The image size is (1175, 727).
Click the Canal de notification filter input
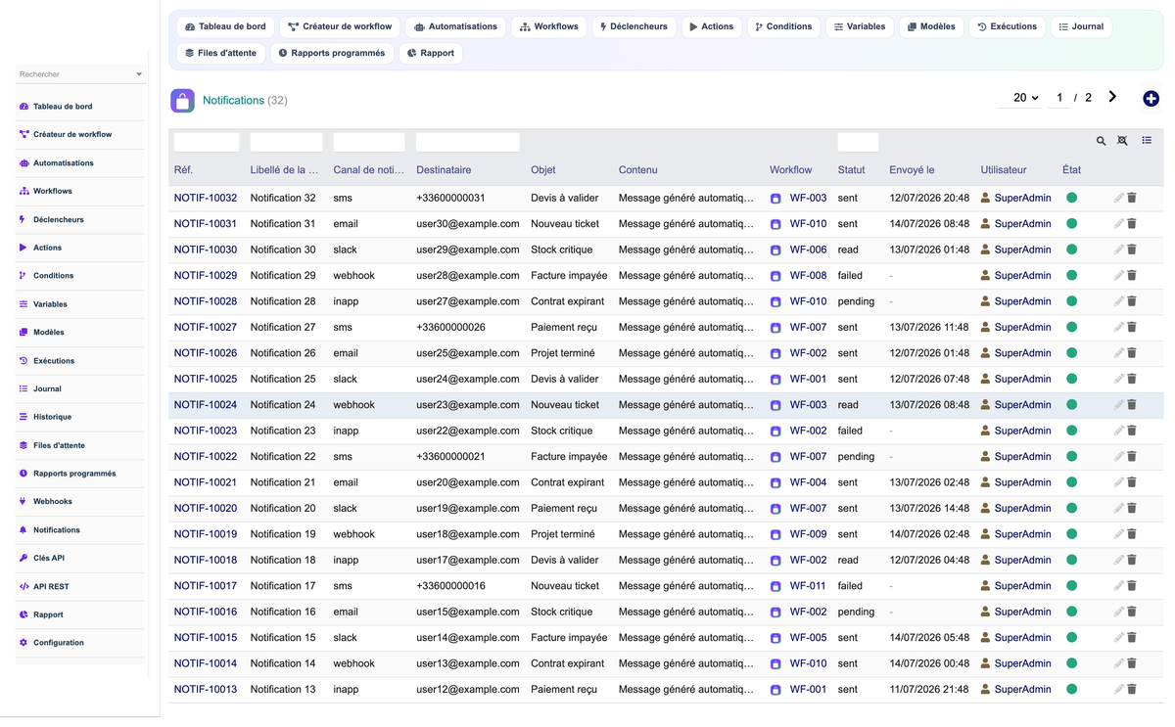pyautogui.click(x=369, y=142)
